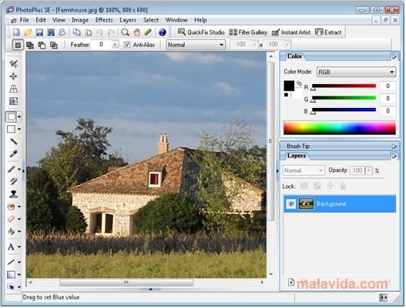Select the Paintbrush tool
Viewport: 406px width, 308px height.
coord(11,169)
